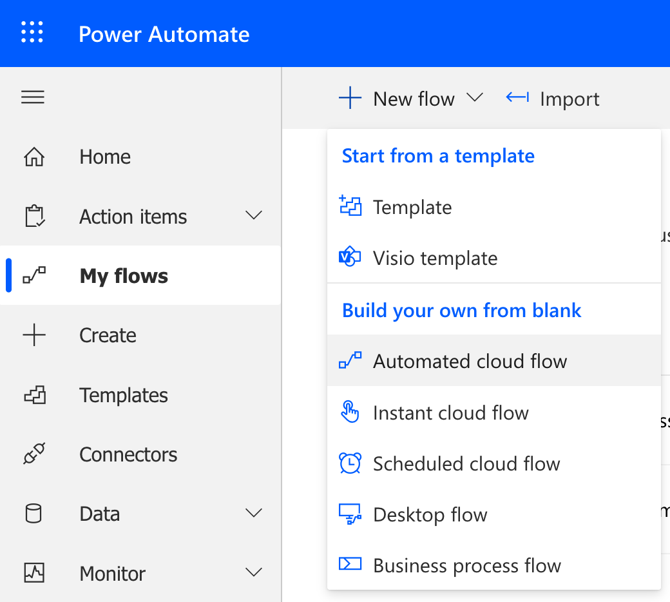This screenshot has height=602, width=670.
Task: Click the Data cylinder icon
Action: (33, 514)
